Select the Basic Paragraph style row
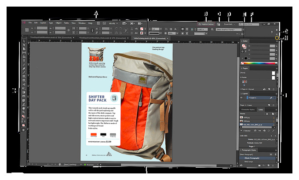This screenshot has width=299, height=180. click(258, 158)
